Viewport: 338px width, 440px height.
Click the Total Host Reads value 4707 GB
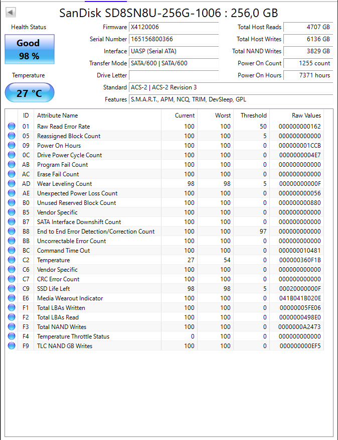click(x=308, y=27)
